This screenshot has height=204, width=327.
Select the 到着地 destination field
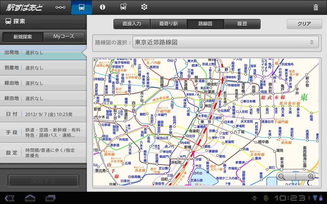(43, 68)
